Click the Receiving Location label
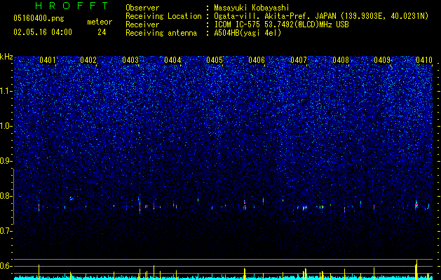The width and height of the screenshot is (441, 280). point(163,16)
